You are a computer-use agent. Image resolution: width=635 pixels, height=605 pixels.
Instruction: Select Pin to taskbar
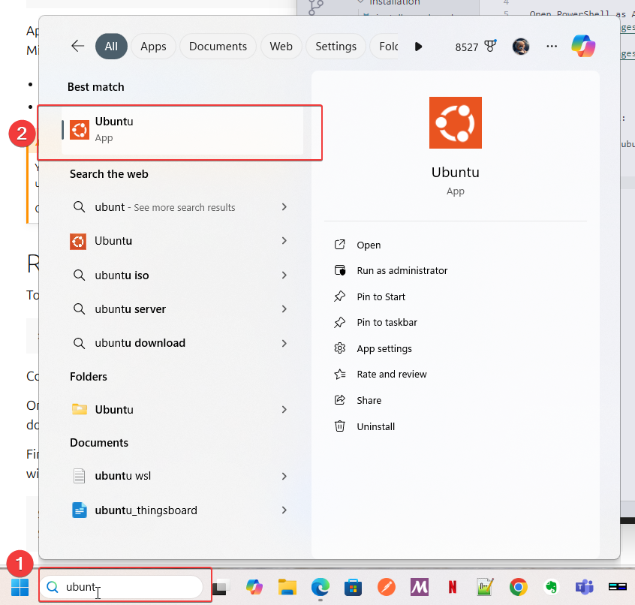click(x=387, y=322)
